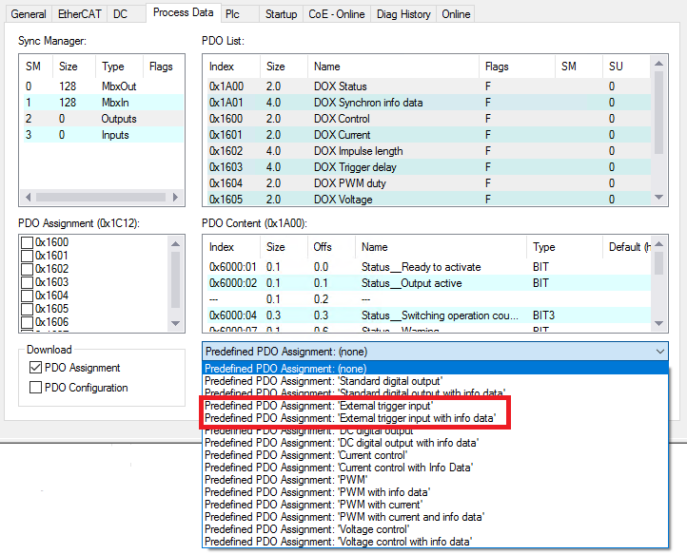The width and height of the screenshot is (687, 554).
Task: Select PDO 0x1A00 DOX Status row
Action: (x=427, y=86)
